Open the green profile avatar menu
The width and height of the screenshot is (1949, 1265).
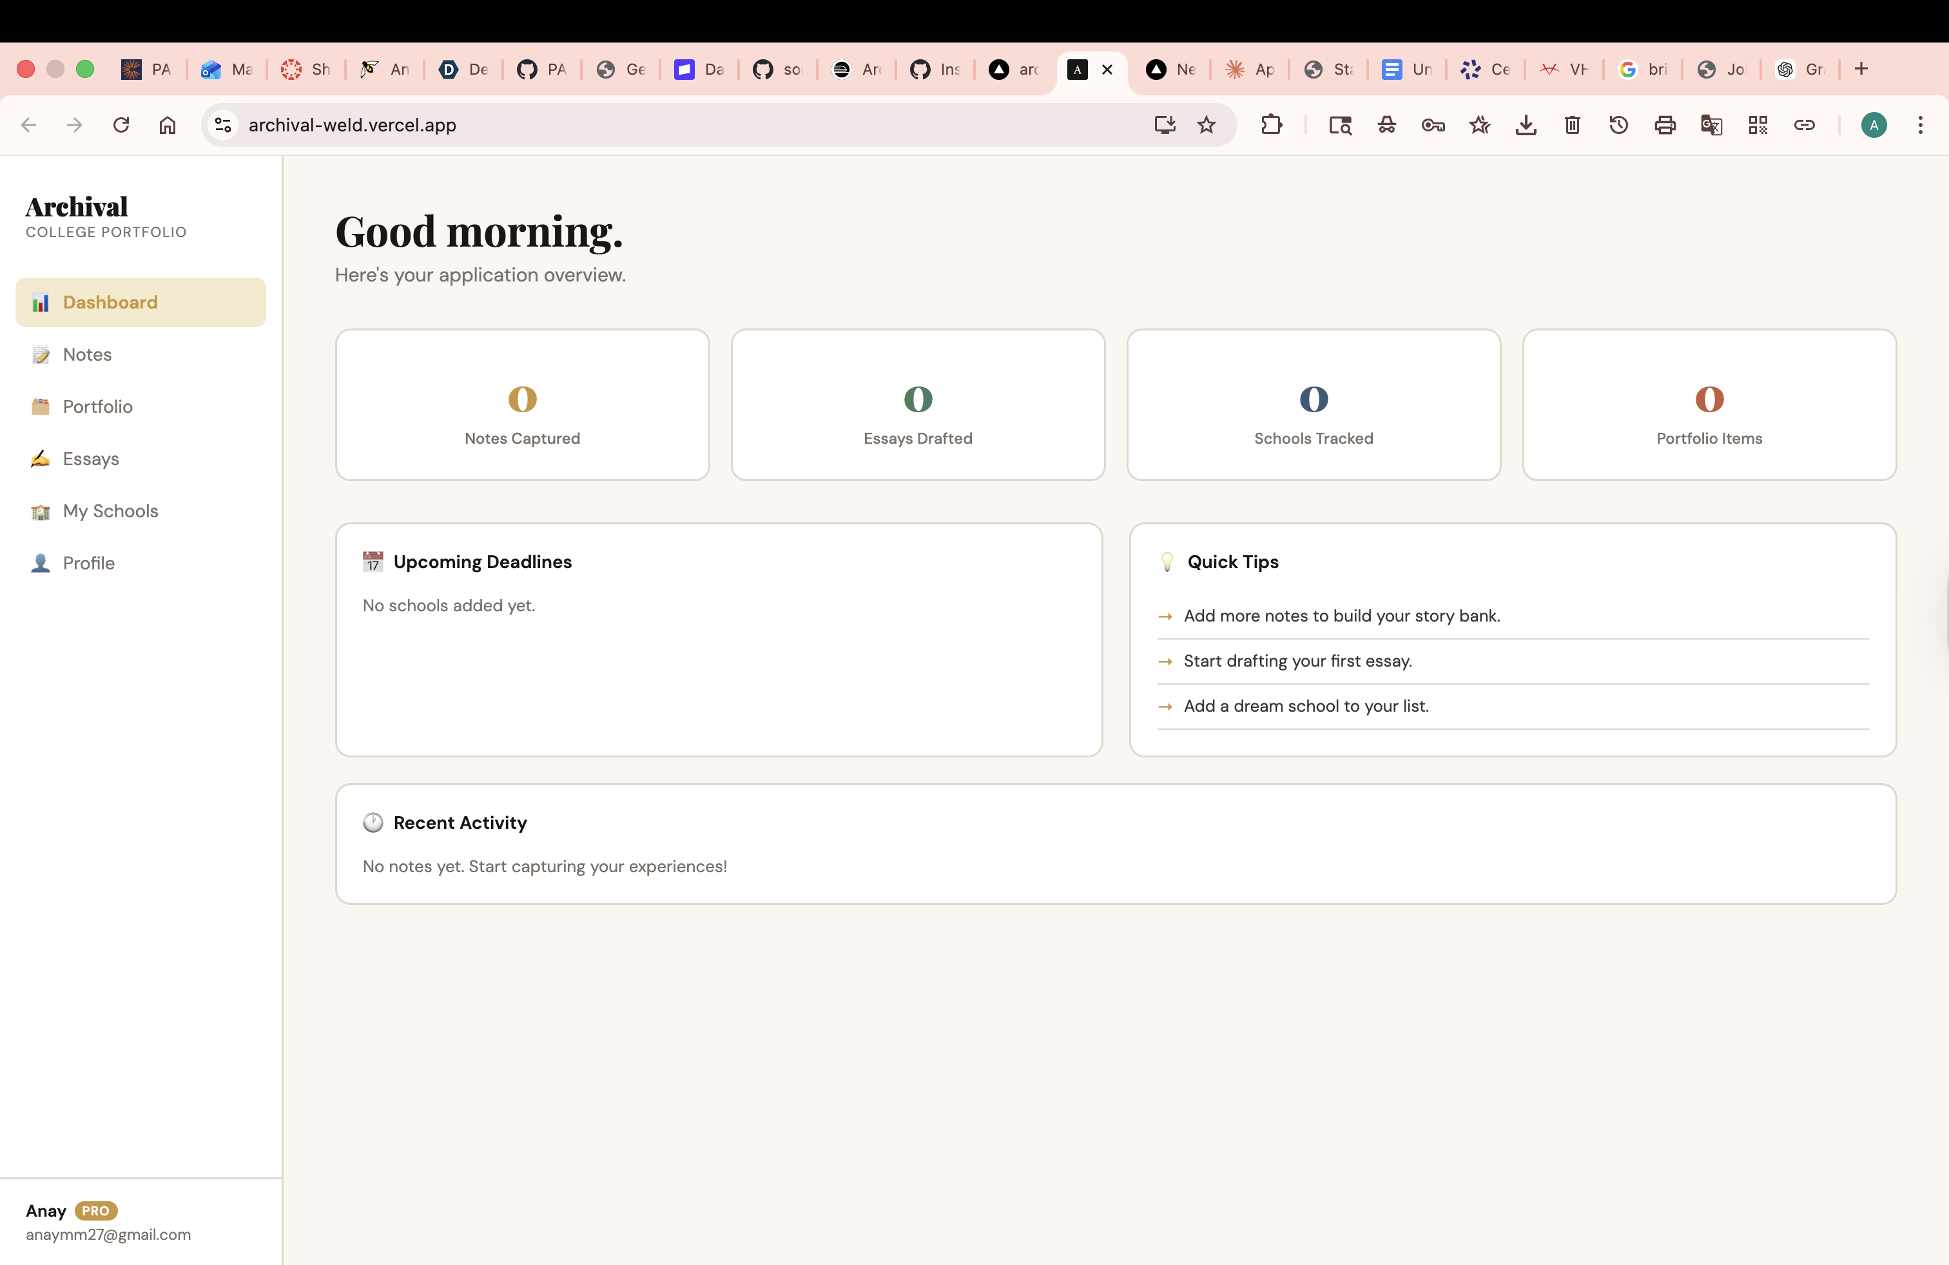click(1874, 125)
